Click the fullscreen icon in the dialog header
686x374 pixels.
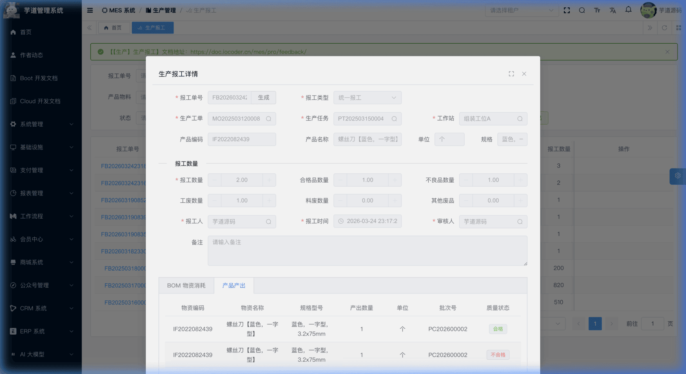511,74
